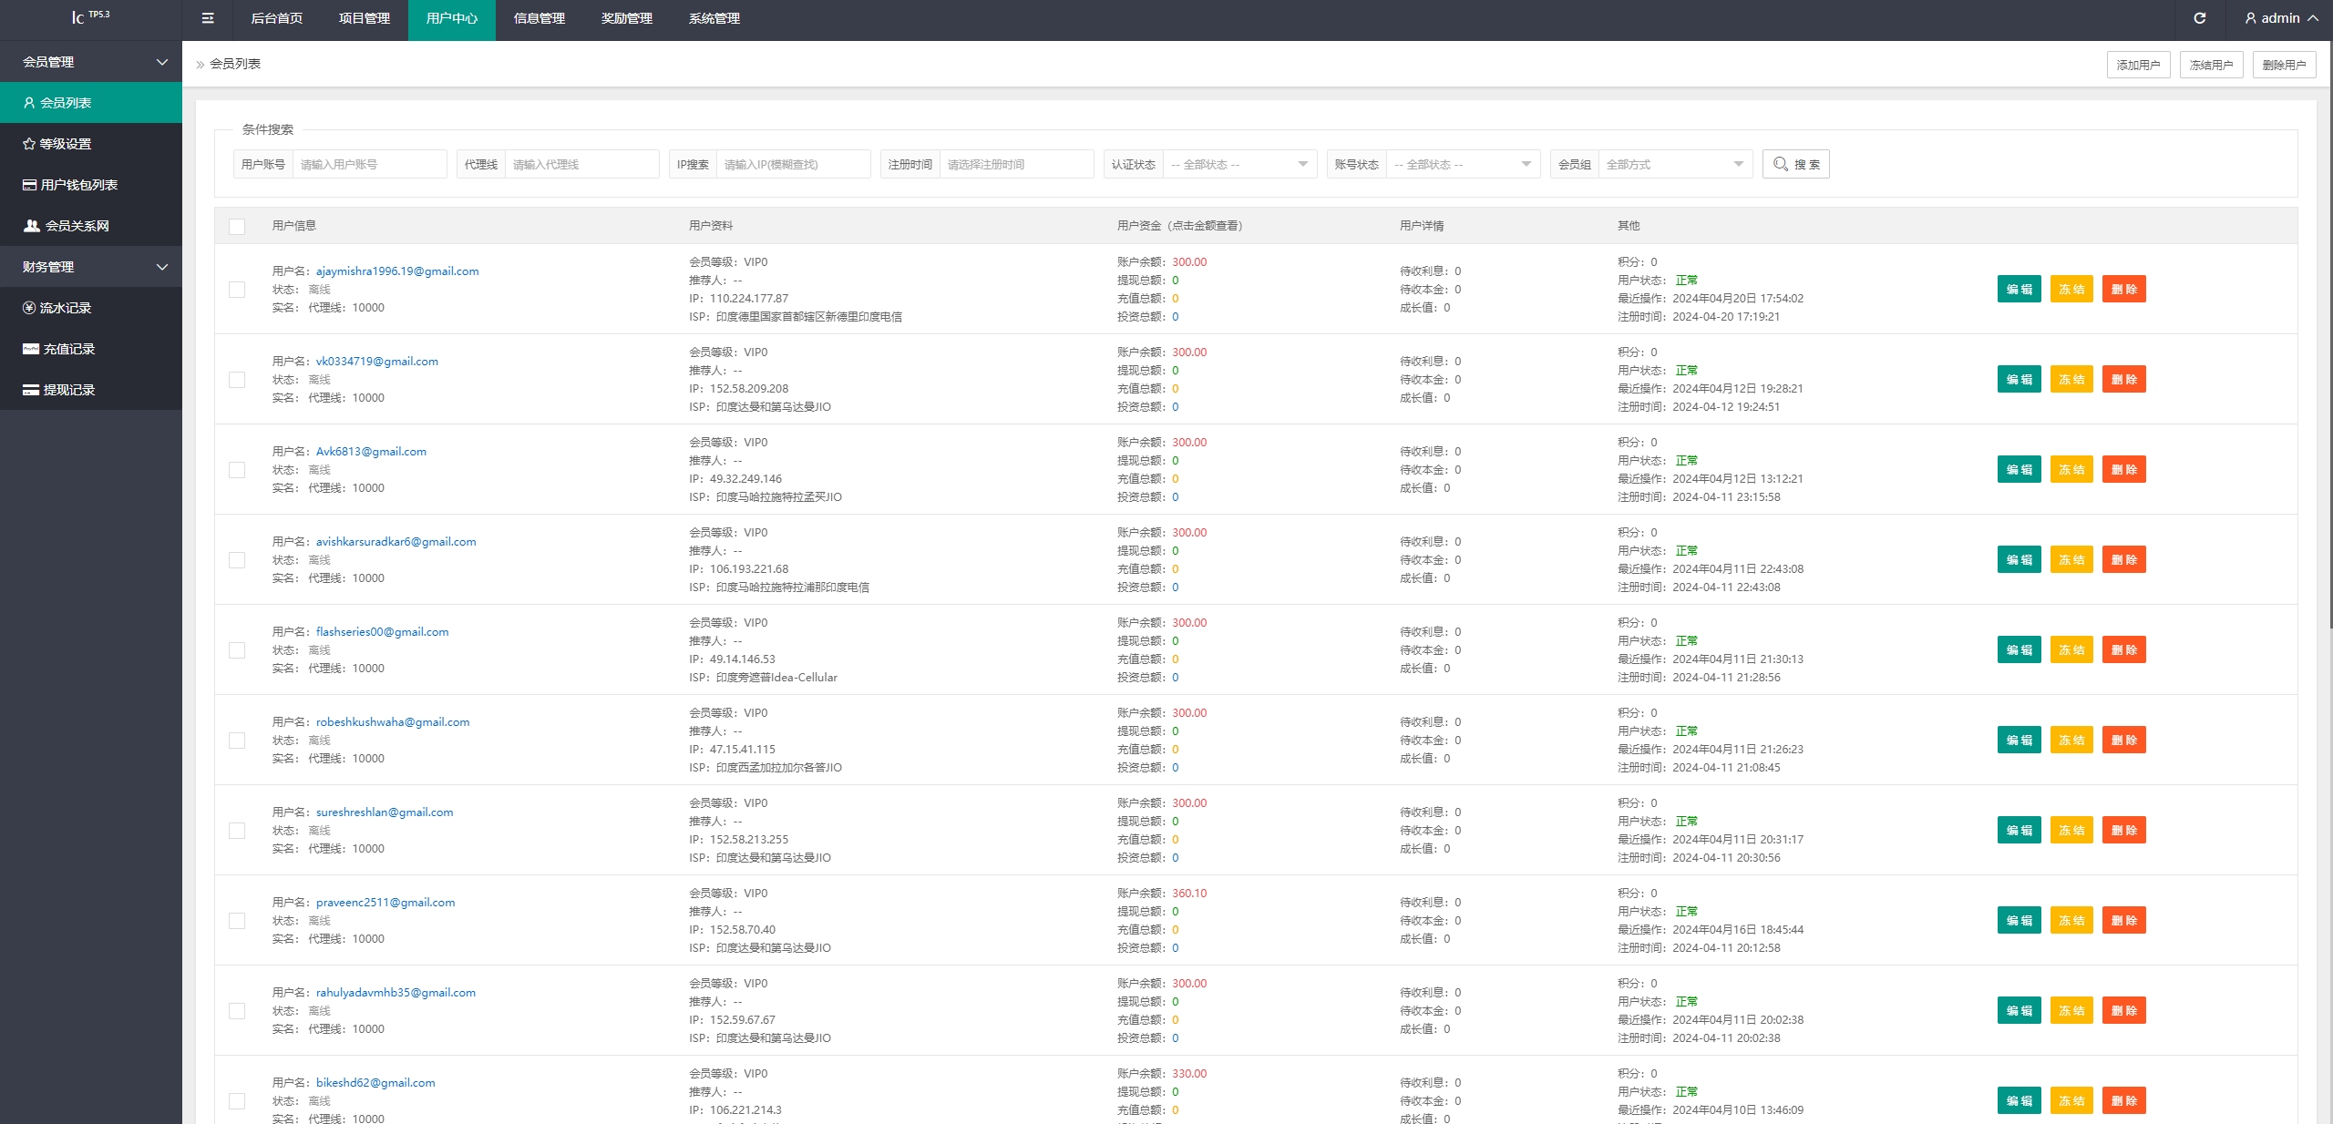This screenshot has height=1124, width=2333.
Task: Open 用户中心 navigation menu
Action: [x=447, y=18]
